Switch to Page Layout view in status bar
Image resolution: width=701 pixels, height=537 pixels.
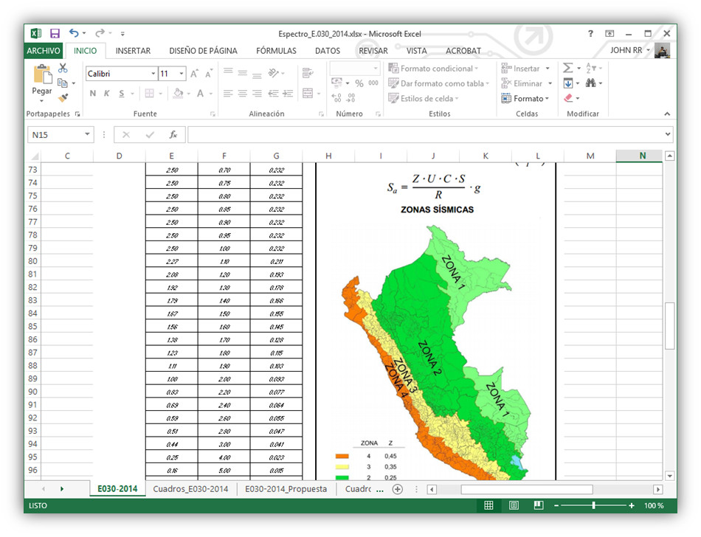pyautogui.click(x=514, y=506)
